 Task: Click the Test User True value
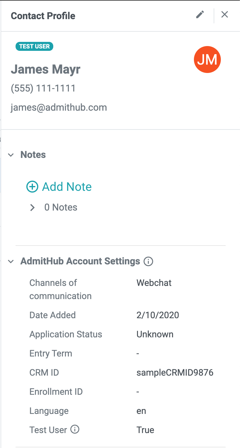(x=145, y=430)
